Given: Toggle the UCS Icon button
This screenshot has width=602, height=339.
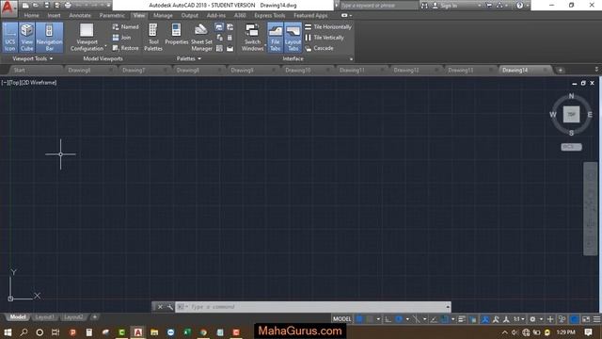Looking at the screenshot, I should (x=10, y=38).
